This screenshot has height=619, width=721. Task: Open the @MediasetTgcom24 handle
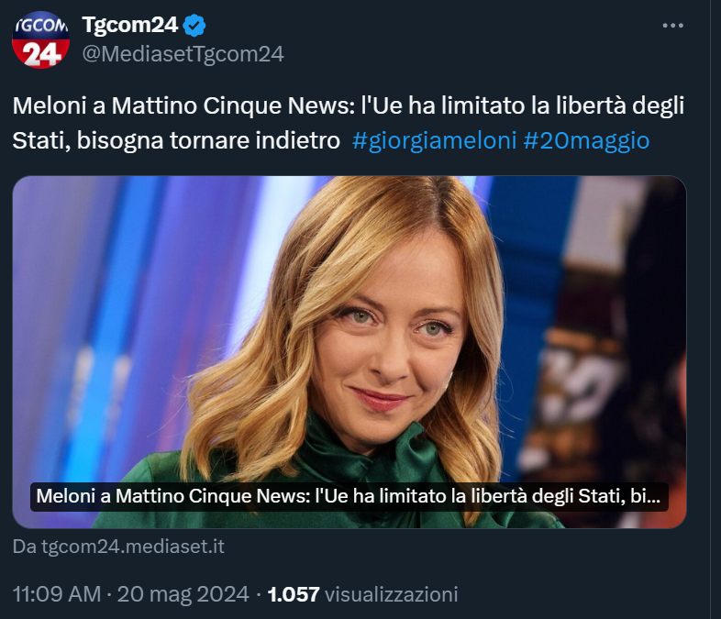(x=183, y=54)
